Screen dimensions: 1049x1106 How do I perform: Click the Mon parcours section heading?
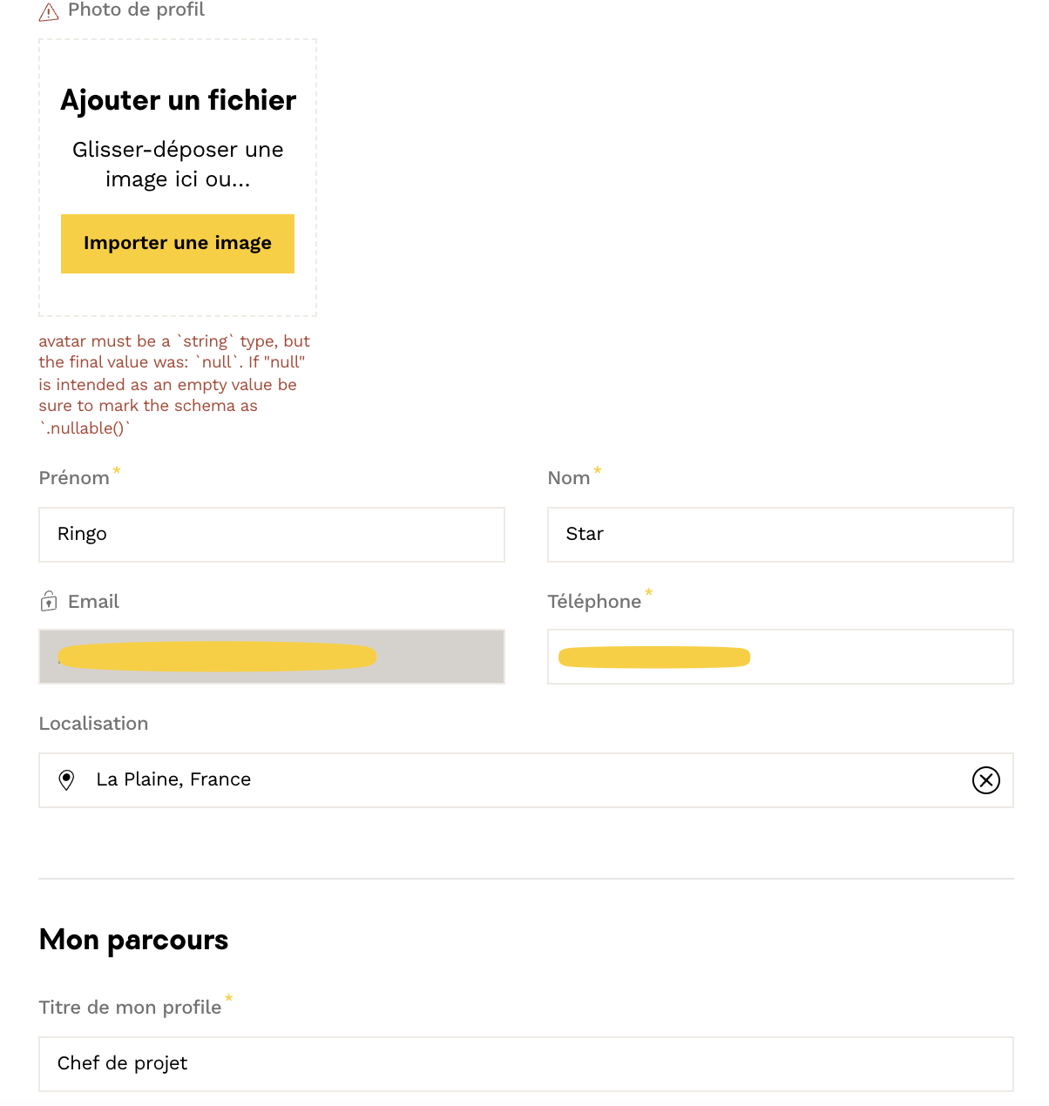133,941
